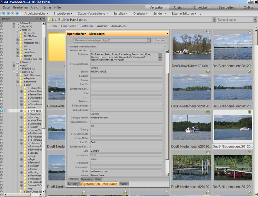Toggle Easy-Select marker next to e-Havel-obere
The image size is (258, 197).
click(x=2, y=111)
